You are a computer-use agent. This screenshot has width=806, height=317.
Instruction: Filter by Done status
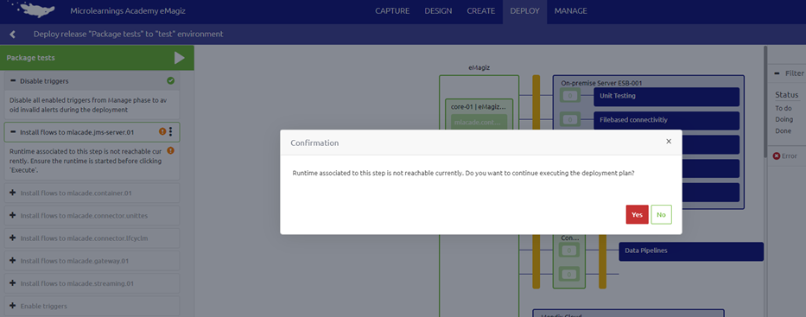coord(783,130)
